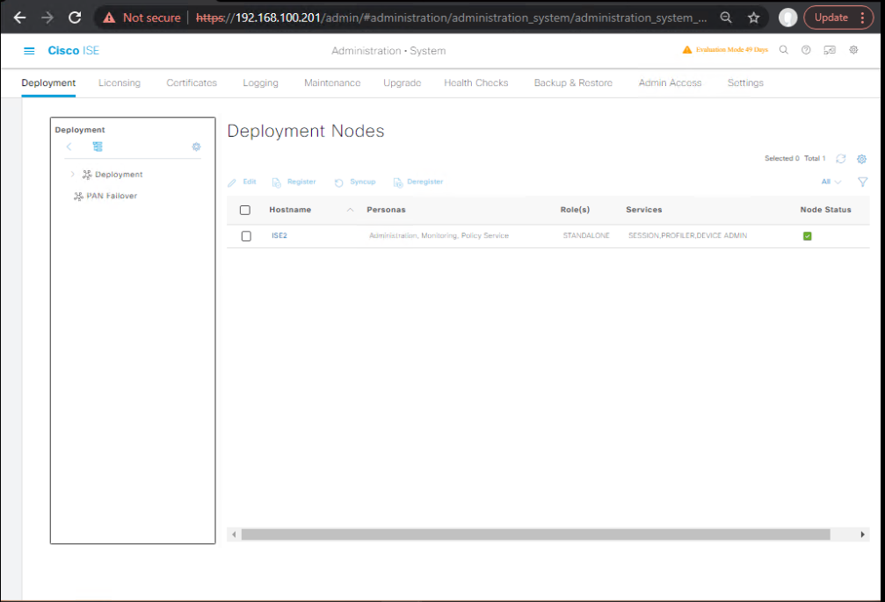The height and width of the screenshot is (602, 885).
Task: Click the STANDALONE role cell
Action: 586,235
